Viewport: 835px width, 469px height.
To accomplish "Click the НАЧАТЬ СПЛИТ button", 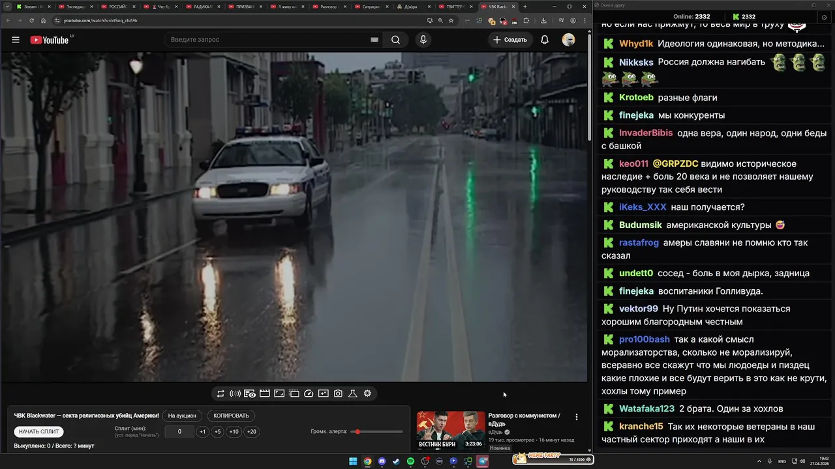I will (39, 431).
